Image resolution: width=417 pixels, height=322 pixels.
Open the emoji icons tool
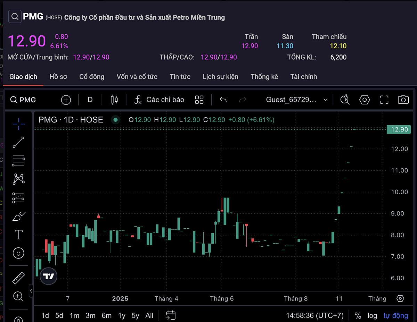coord(18,253)
